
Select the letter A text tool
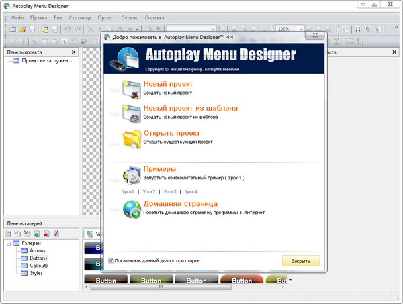(x=64, y=42)
